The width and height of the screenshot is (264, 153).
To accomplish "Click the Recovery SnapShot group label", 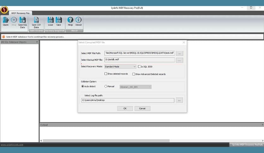I will point(55,31).
